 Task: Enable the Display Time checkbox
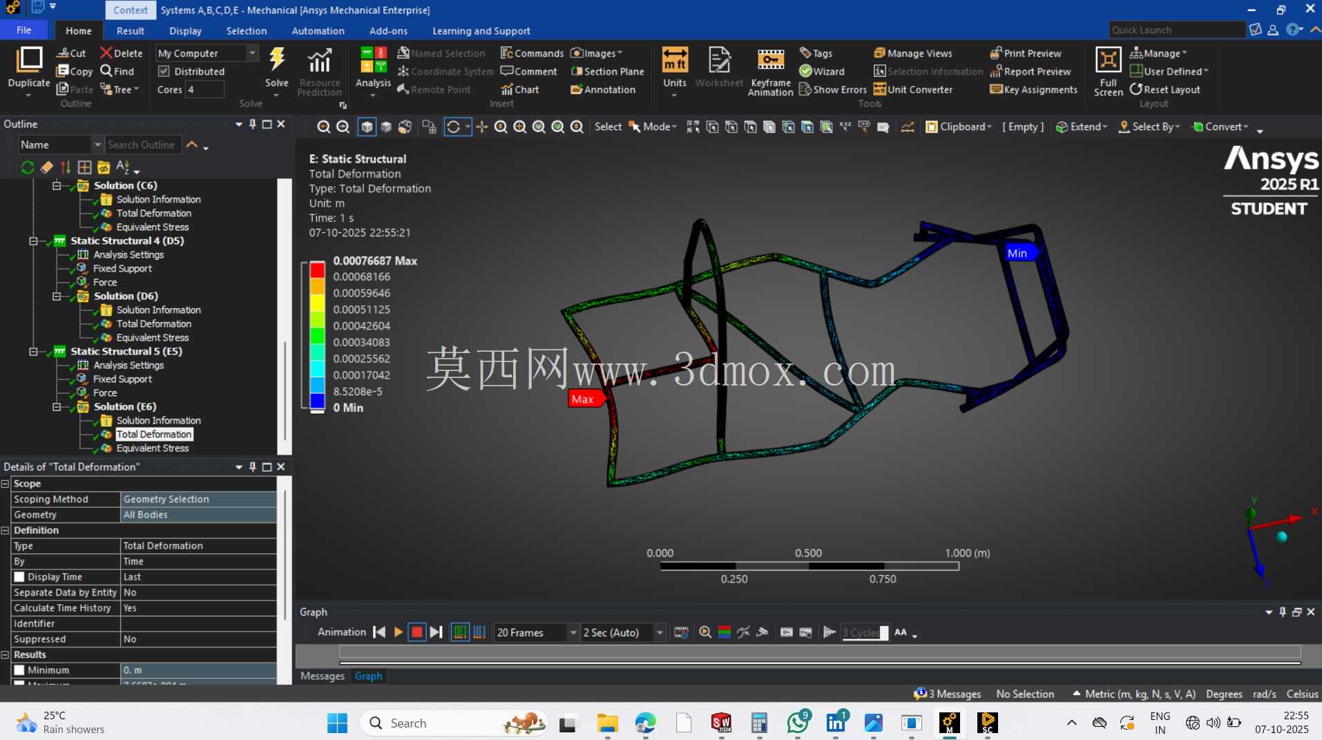[19, 577]
